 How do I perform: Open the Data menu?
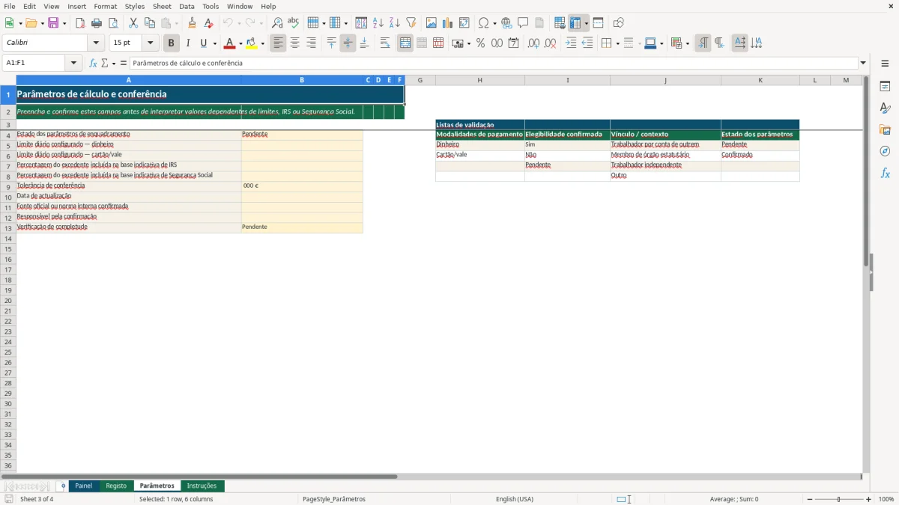click(x=187, y=6)
